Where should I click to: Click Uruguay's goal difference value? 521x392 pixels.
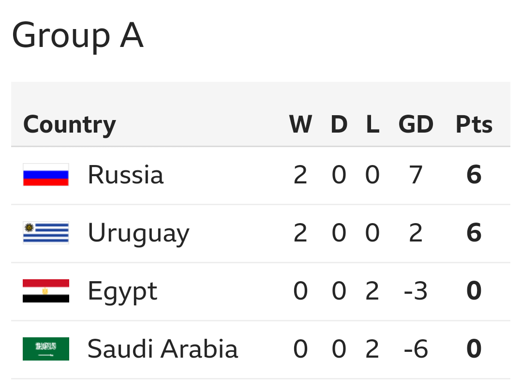416,233
